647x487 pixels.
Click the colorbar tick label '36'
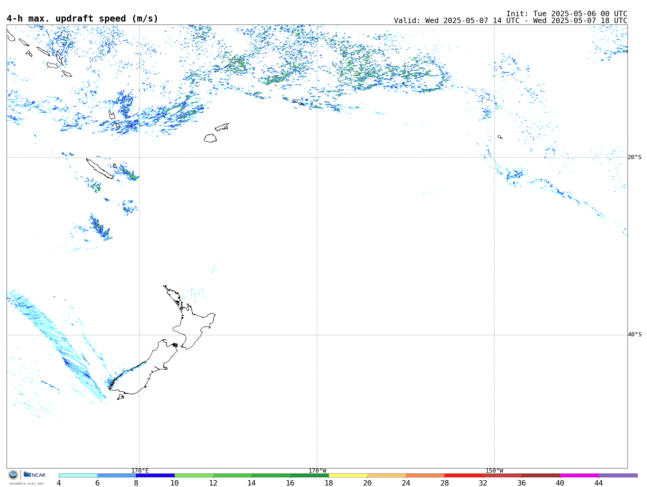[522, 483]
